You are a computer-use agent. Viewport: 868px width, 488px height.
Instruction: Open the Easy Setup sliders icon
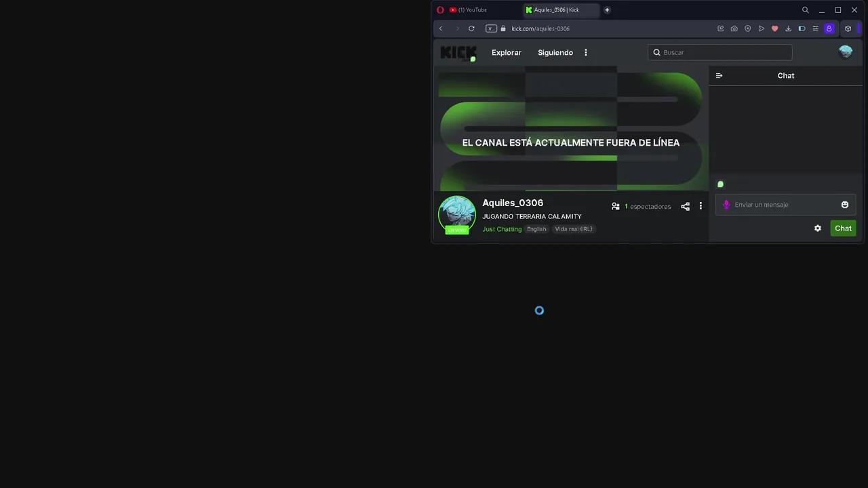click(x=815, y=28)
